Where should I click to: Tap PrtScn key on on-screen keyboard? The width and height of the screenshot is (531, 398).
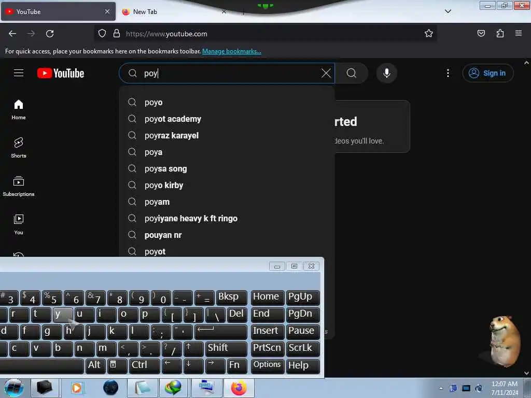[x=268, y=349]
